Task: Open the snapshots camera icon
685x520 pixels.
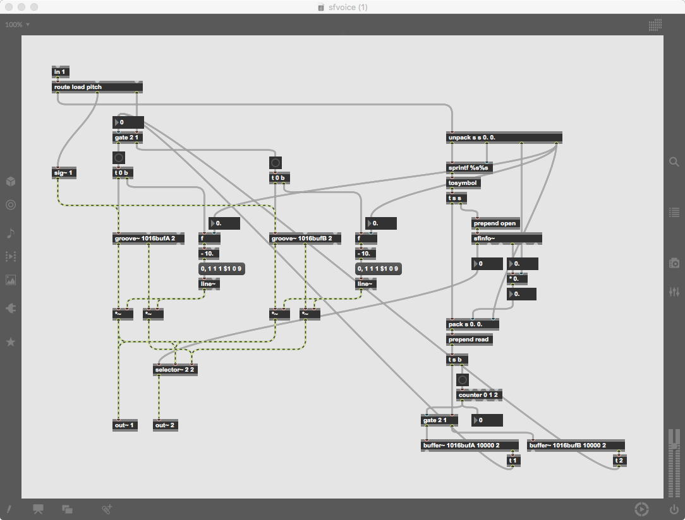Action: (674, 263)
